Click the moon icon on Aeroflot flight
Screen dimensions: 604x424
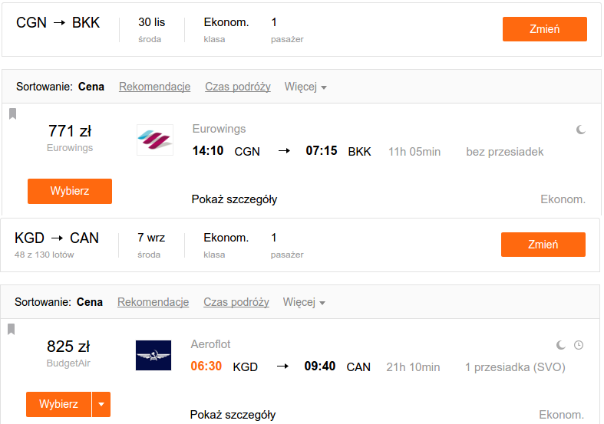[561, 345]
